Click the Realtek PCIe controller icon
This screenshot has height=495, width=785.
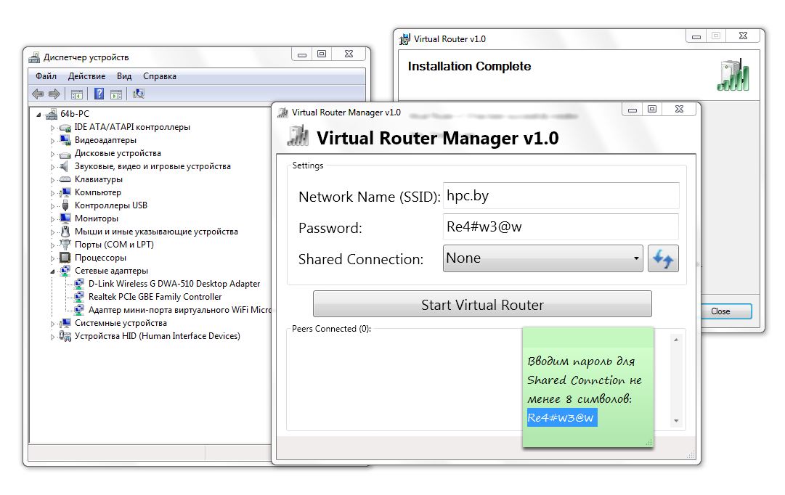coord(79,297)
